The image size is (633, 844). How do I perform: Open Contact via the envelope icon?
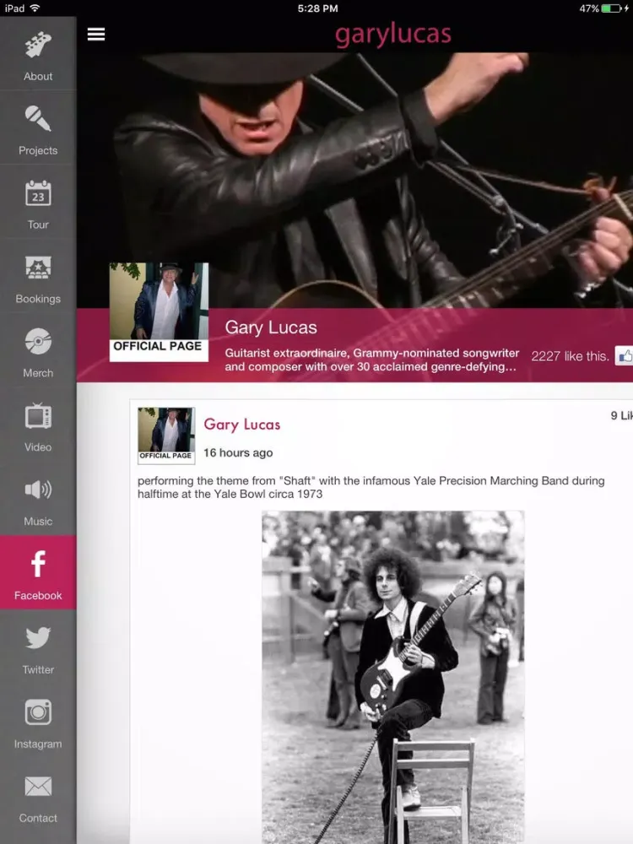(x=38, y=787)
